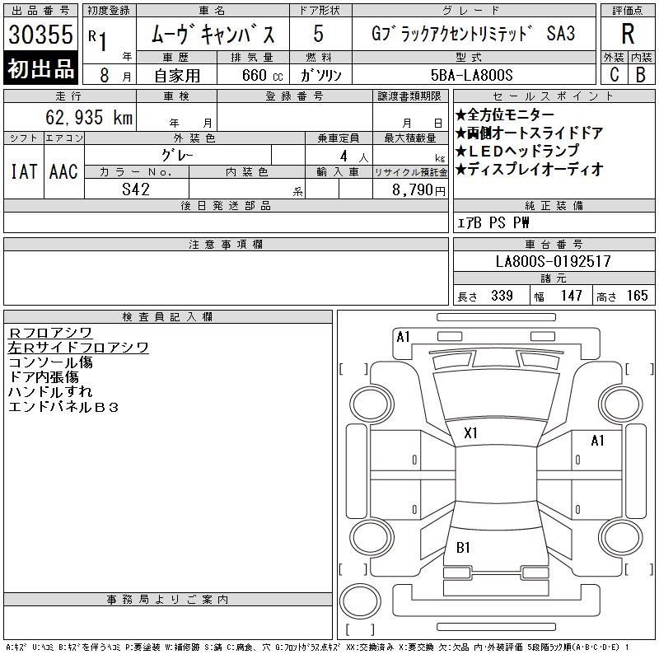659x659 pixels.
Task: Click the ★LEDヘッドランプ sales point
Action: pos(516,151)
